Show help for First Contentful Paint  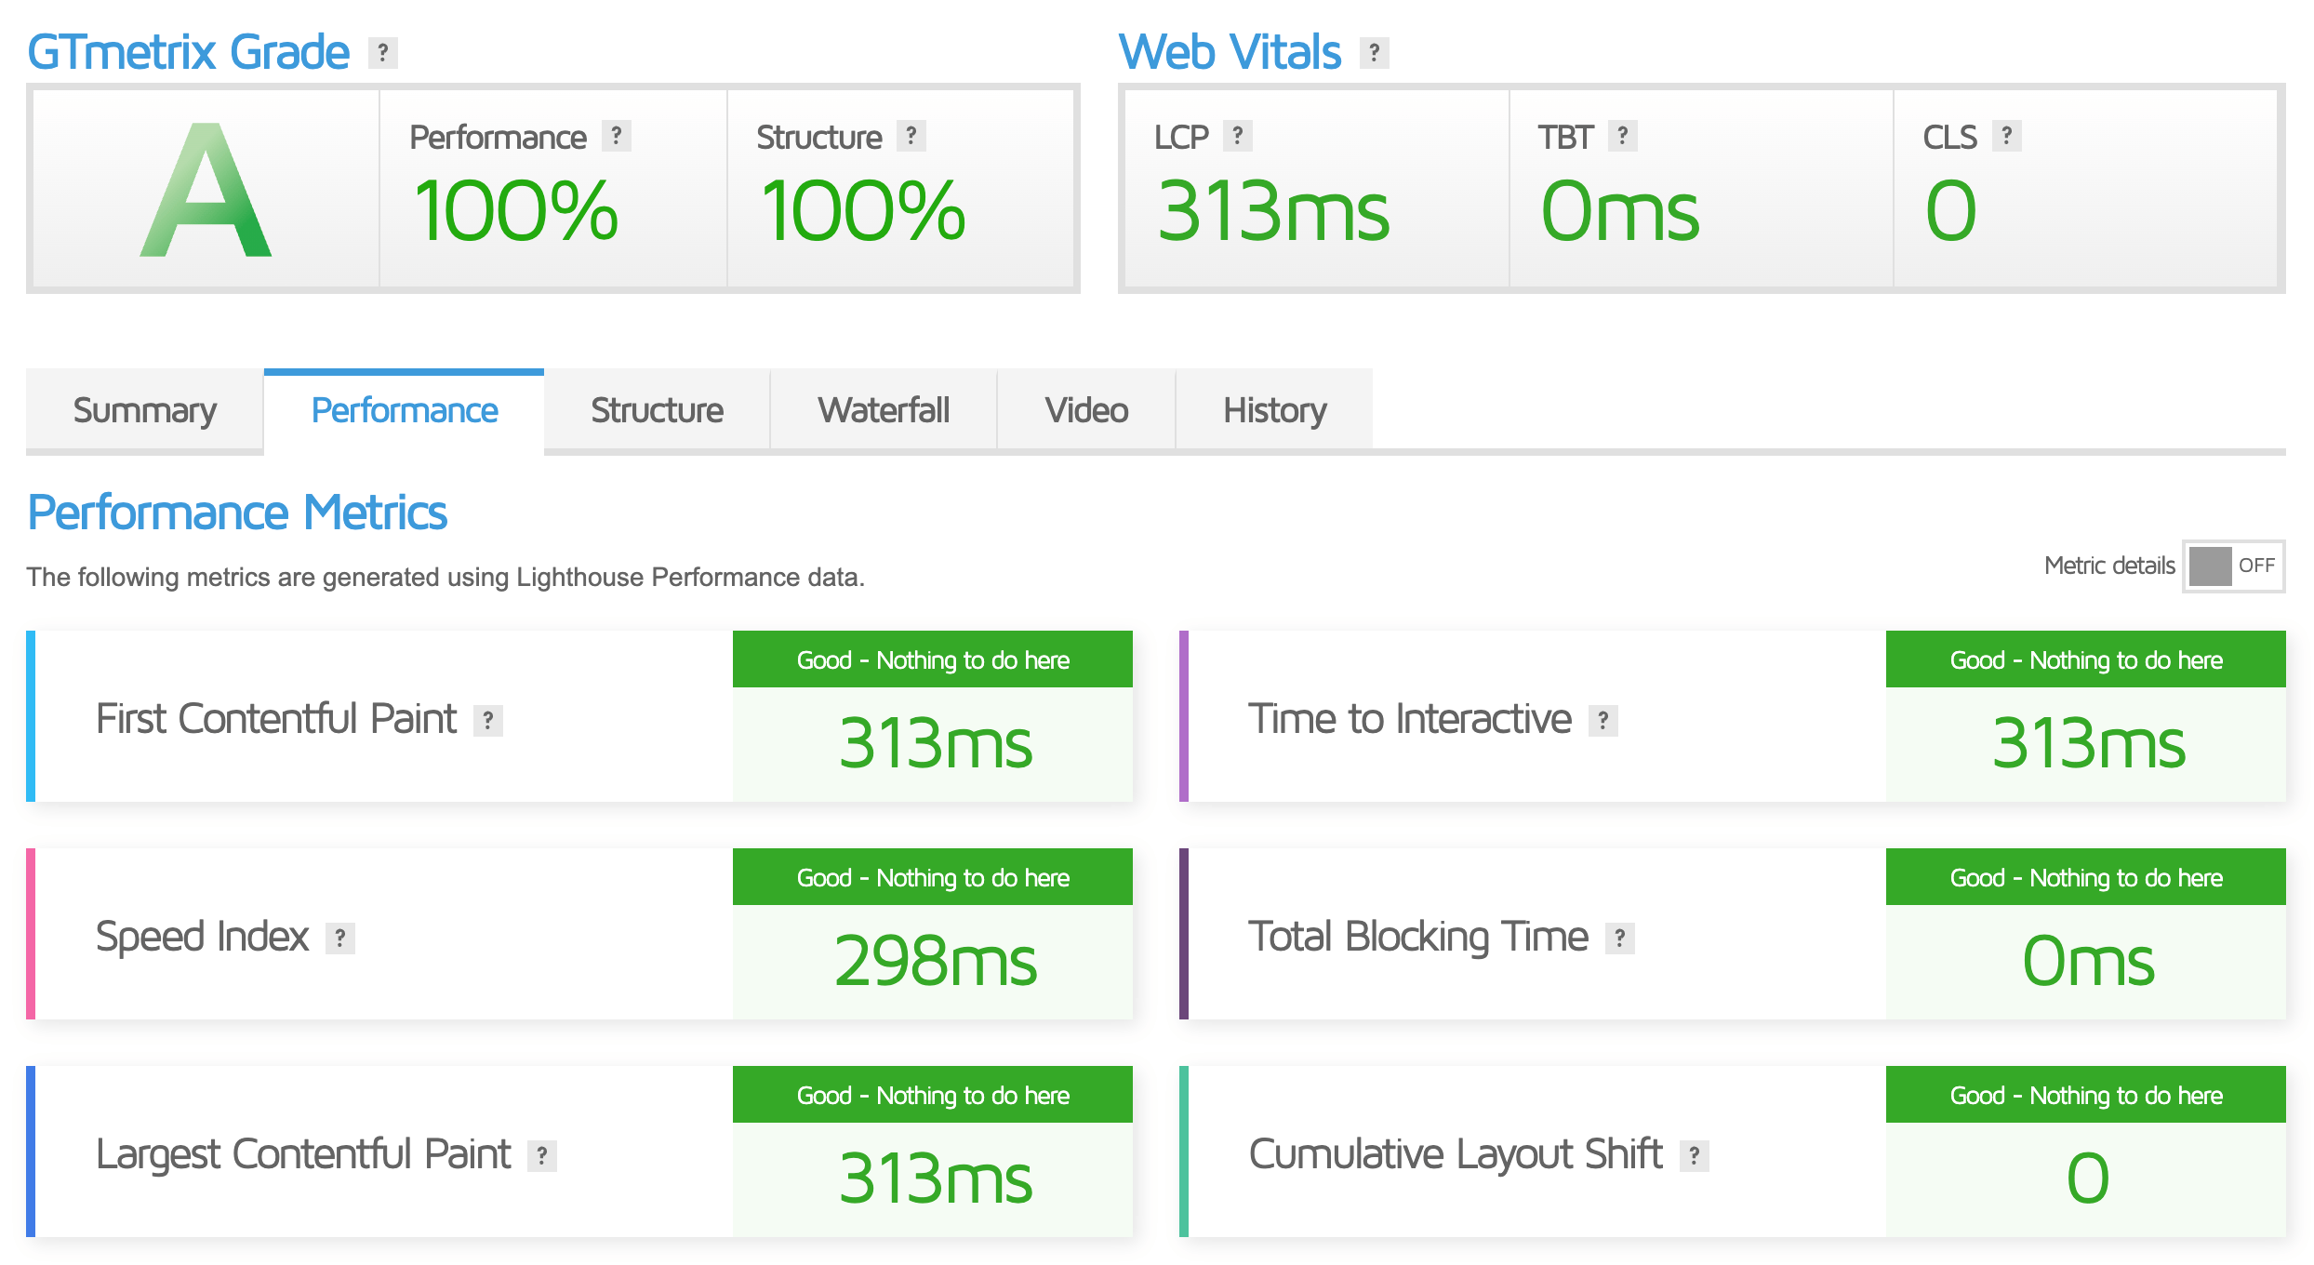point(488,721)
